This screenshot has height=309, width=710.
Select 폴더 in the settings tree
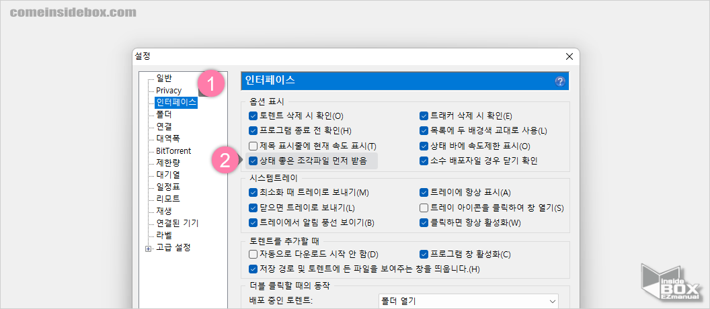(164, 114)
